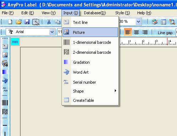
Task: Click the font type icon beside Arial
Action: [11, 32]
